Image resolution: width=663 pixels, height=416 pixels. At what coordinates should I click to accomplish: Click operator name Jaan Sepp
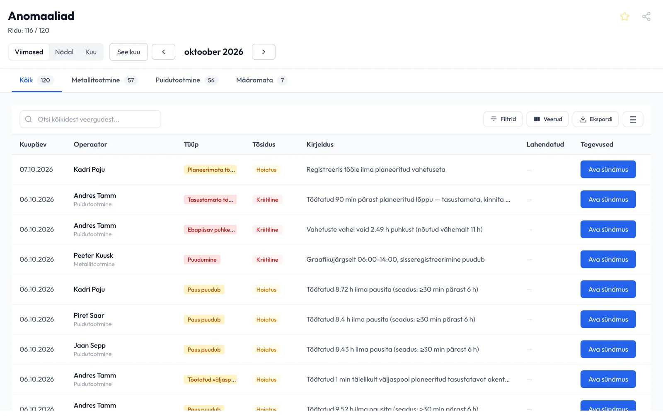[x=90, y=345]
